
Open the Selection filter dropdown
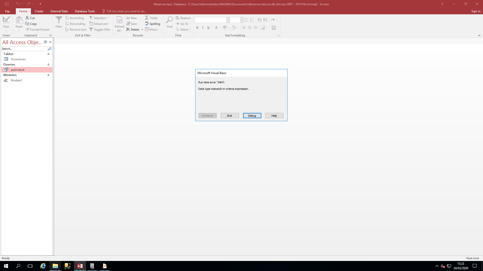[x=99, y=18]
